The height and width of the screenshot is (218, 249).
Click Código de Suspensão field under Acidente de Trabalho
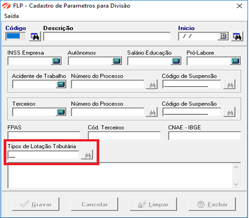[x=192, y=85]
